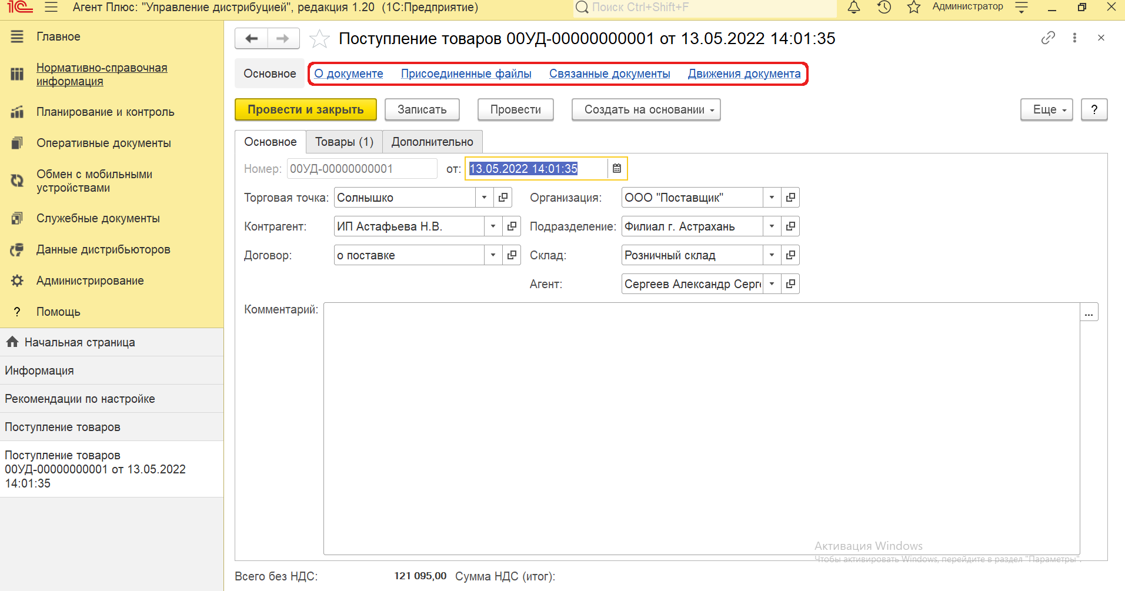Open notifications bell icon

pos(854,8)
